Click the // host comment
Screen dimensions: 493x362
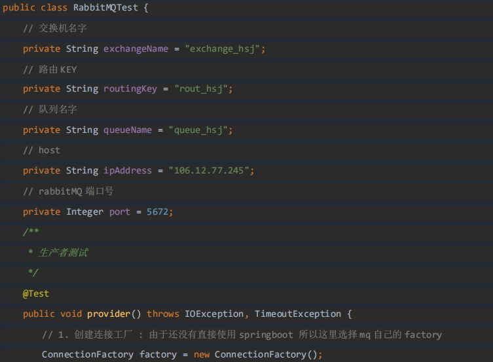41,150
